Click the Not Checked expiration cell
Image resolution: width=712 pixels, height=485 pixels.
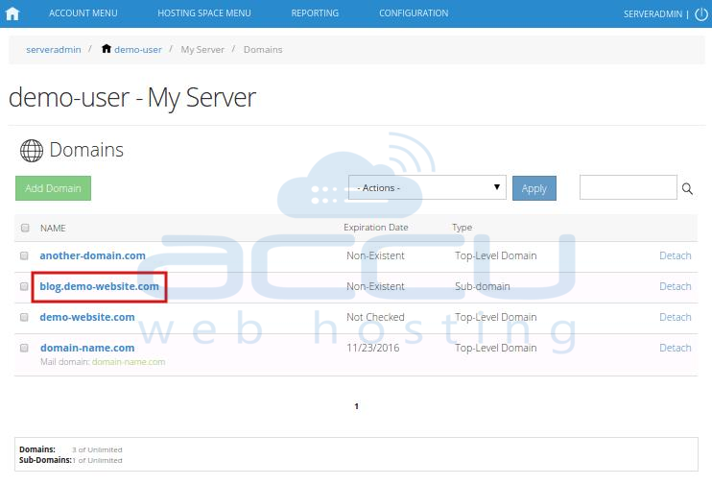click(375, 317)
